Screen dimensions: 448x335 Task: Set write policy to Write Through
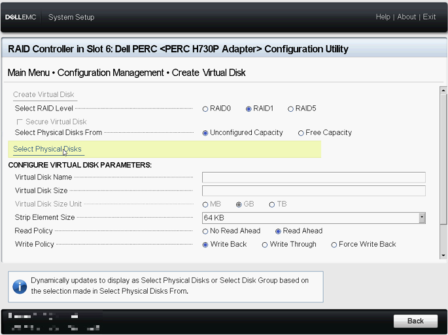coord(265,245)
